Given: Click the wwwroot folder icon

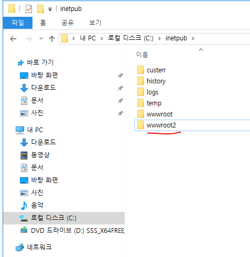Looking at the screenshot, I should coord(140,114).
